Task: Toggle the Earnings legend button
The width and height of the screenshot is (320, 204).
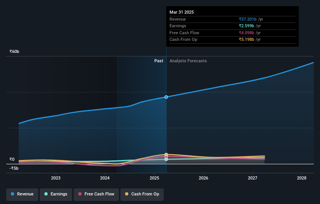Action: tap(56, 194)
